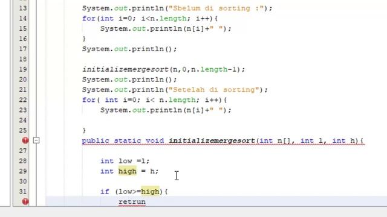Click the misspelled retrun keyword
Image resolution: width=387 pixels, height=217 pixels.
[132, 202]
